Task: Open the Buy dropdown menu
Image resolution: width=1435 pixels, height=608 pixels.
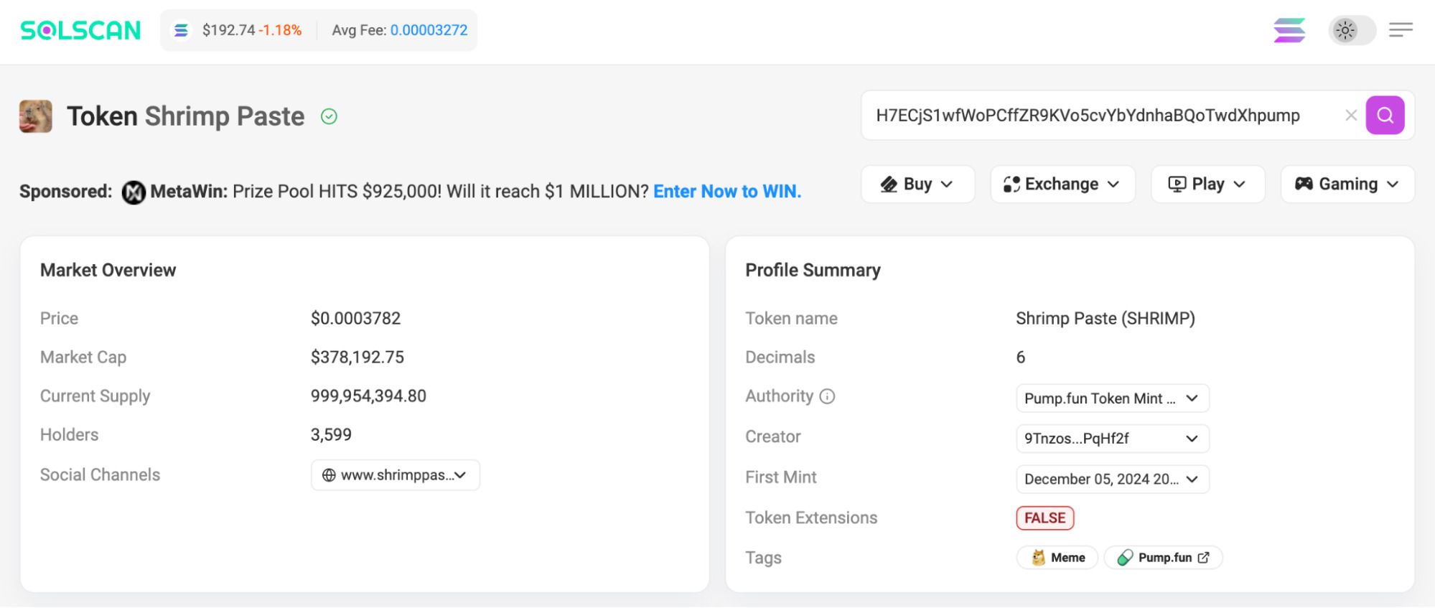Action: tap(917, 184)
